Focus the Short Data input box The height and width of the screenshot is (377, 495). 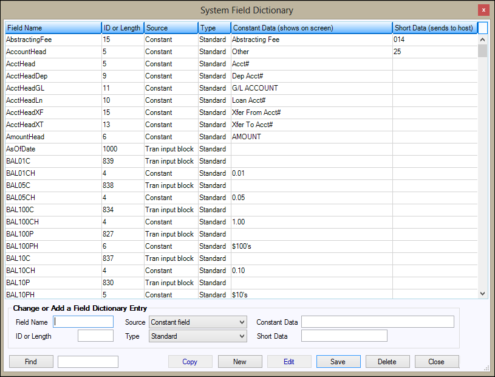point(344,336)
